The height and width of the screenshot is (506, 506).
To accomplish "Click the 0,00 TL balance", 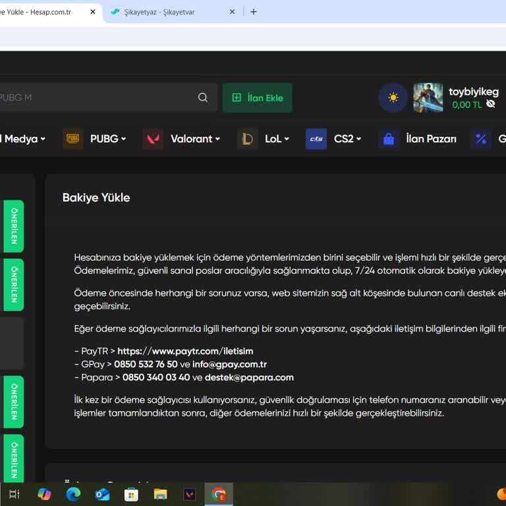I will (466, 105).
